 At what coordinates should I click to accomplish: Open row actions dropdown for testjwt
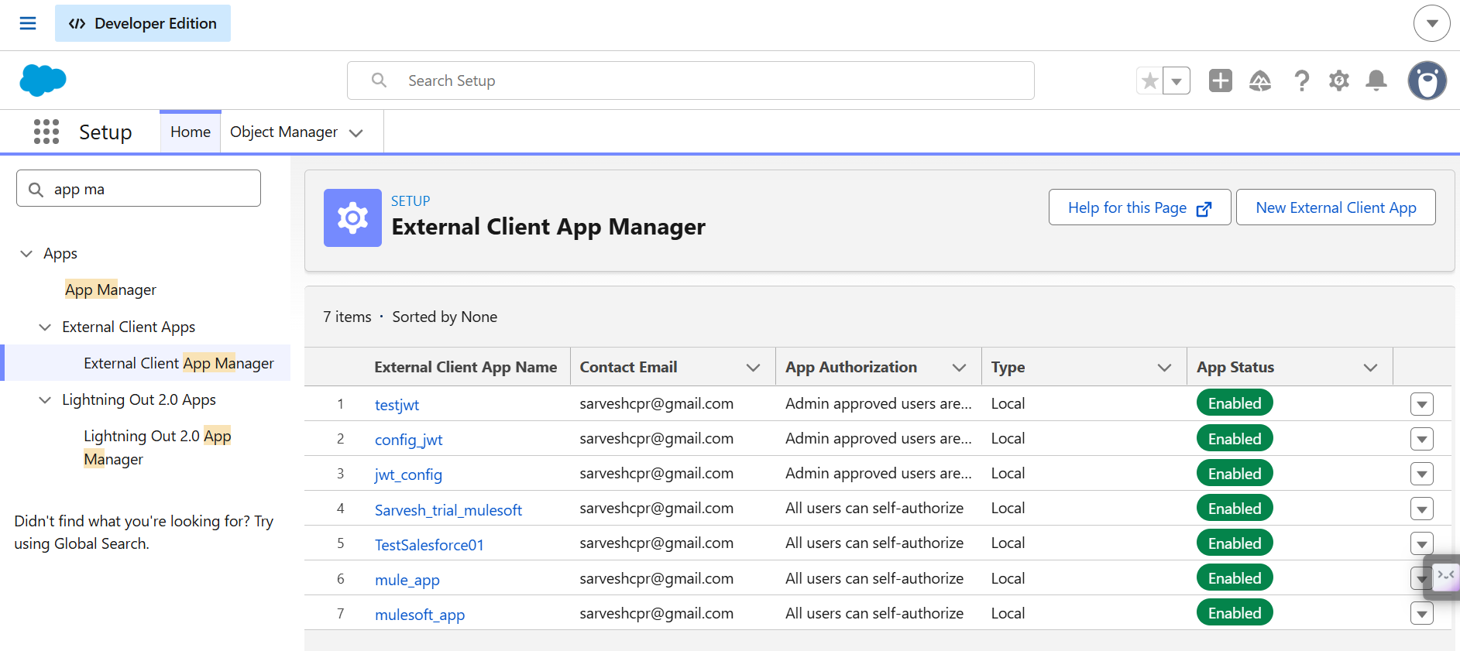coord(1421,404)
